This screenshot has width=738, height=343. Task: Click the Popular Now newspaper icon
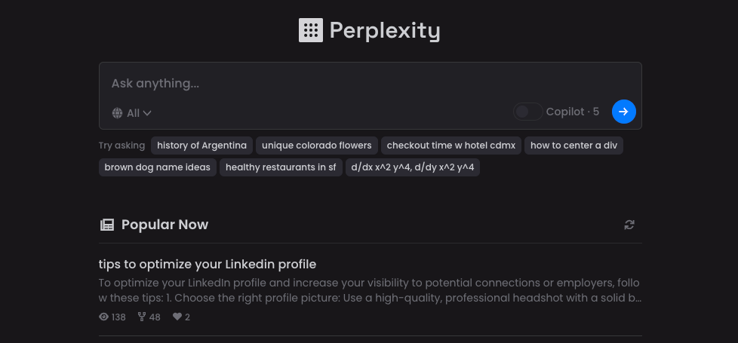point(107,225)
